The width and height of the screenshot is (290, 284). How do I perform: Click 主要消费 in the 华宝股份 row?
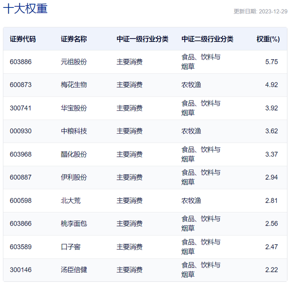coord(129,108)
